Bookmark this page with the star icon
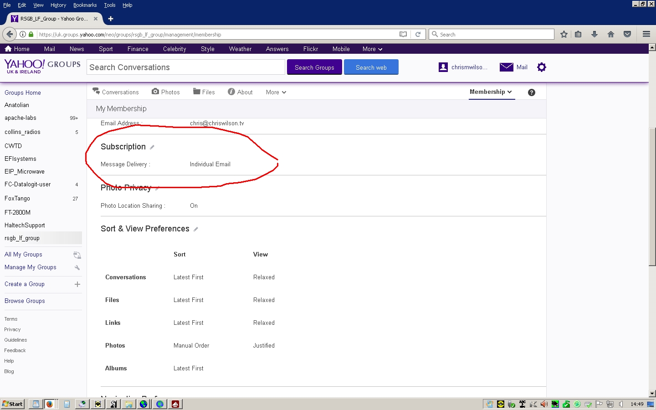Image resolution: width=656 pixels, height=410 pixels. (564, 34)
